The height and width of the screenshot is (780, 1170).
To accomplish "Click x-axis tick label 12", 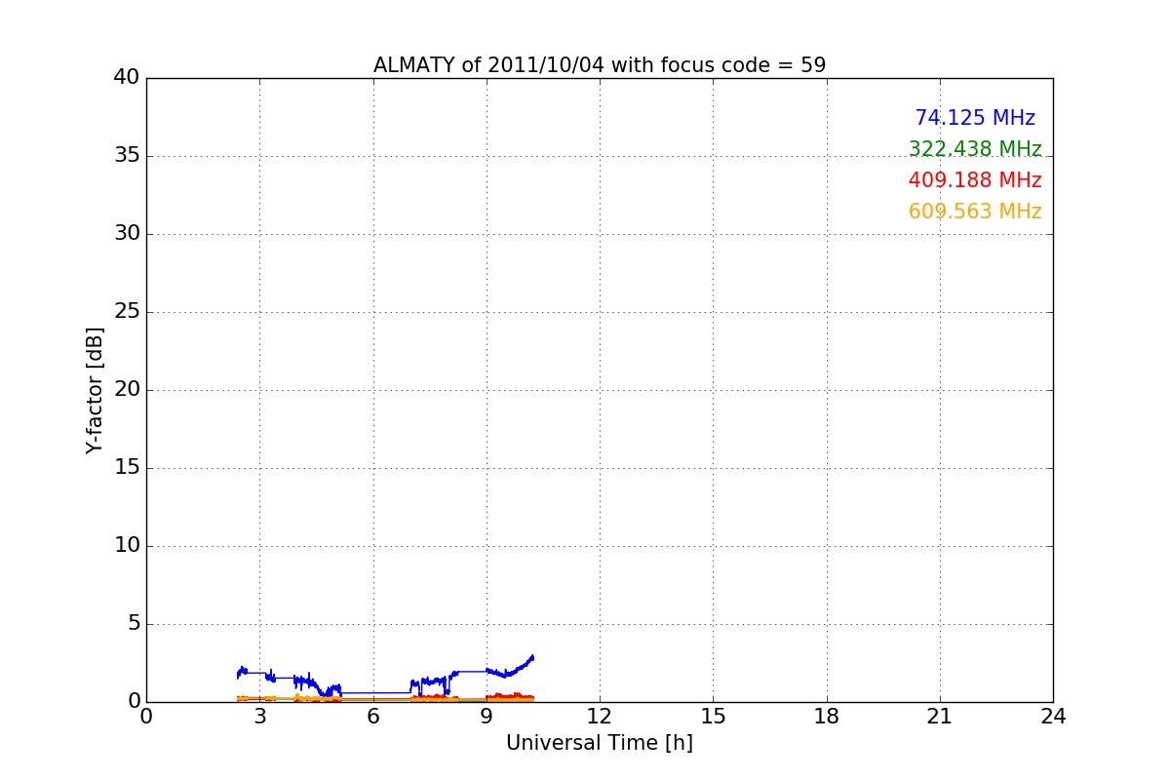I will (600, 717).
